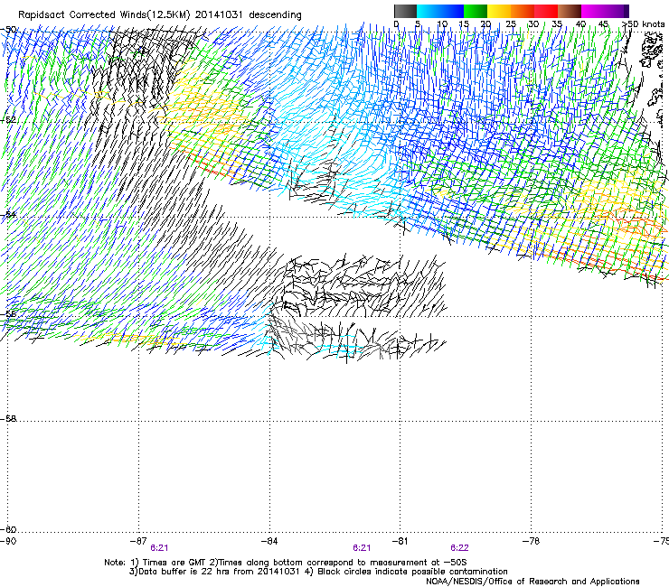Select the purple 45-50 knots legend swatch
This screenshot has height=587, width=669.
pos(617,11)
